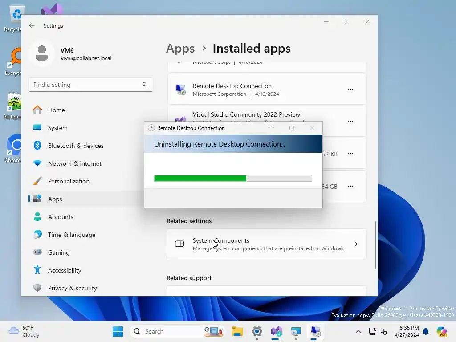Open File Explorer from the taskbar
The width and height of the screenshot is (456, 342).
point(237,331)
